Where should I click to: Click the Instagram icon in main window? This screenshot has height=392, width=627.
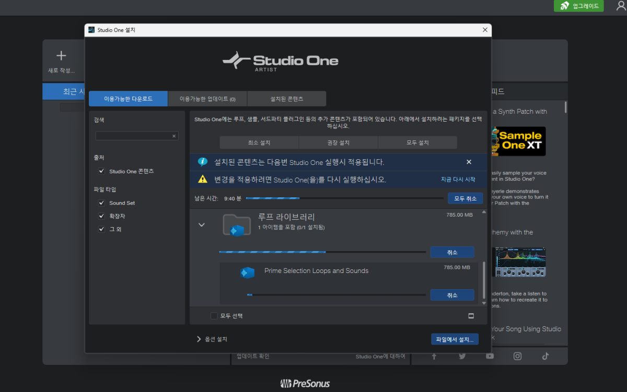coord(517,356)
